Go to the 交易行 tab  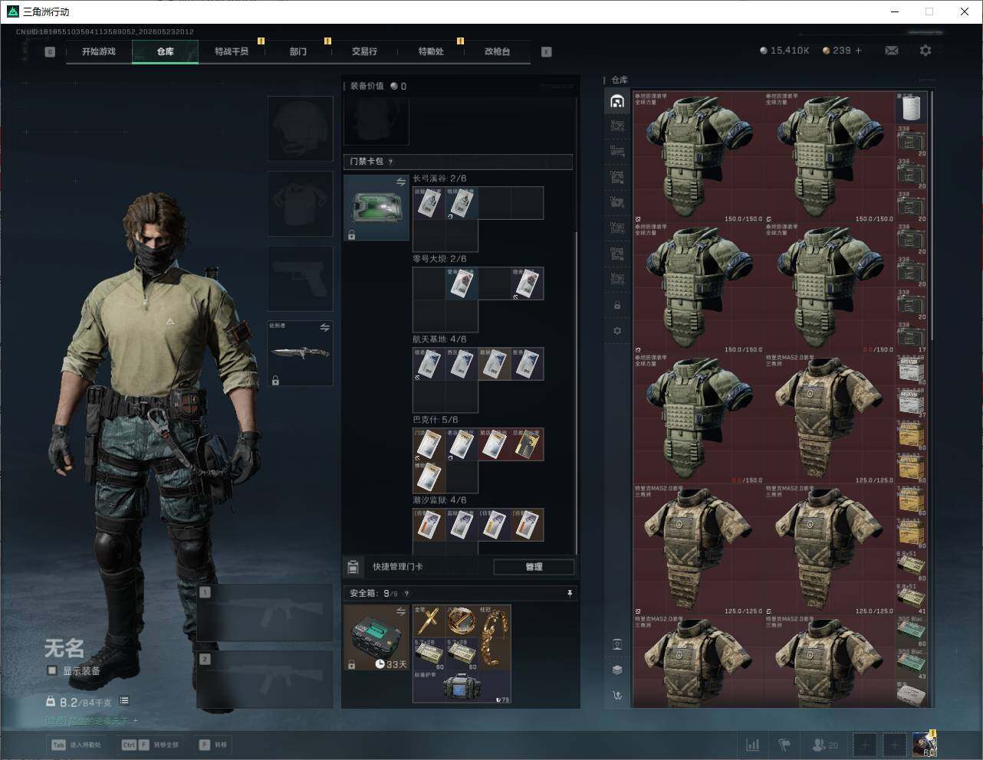click(364, 51)
